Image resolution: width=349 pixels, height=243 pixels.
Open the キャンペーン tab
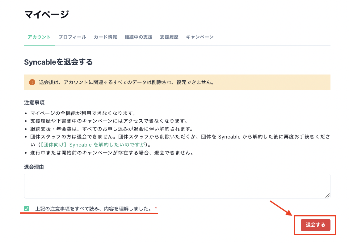coord(200,37)
